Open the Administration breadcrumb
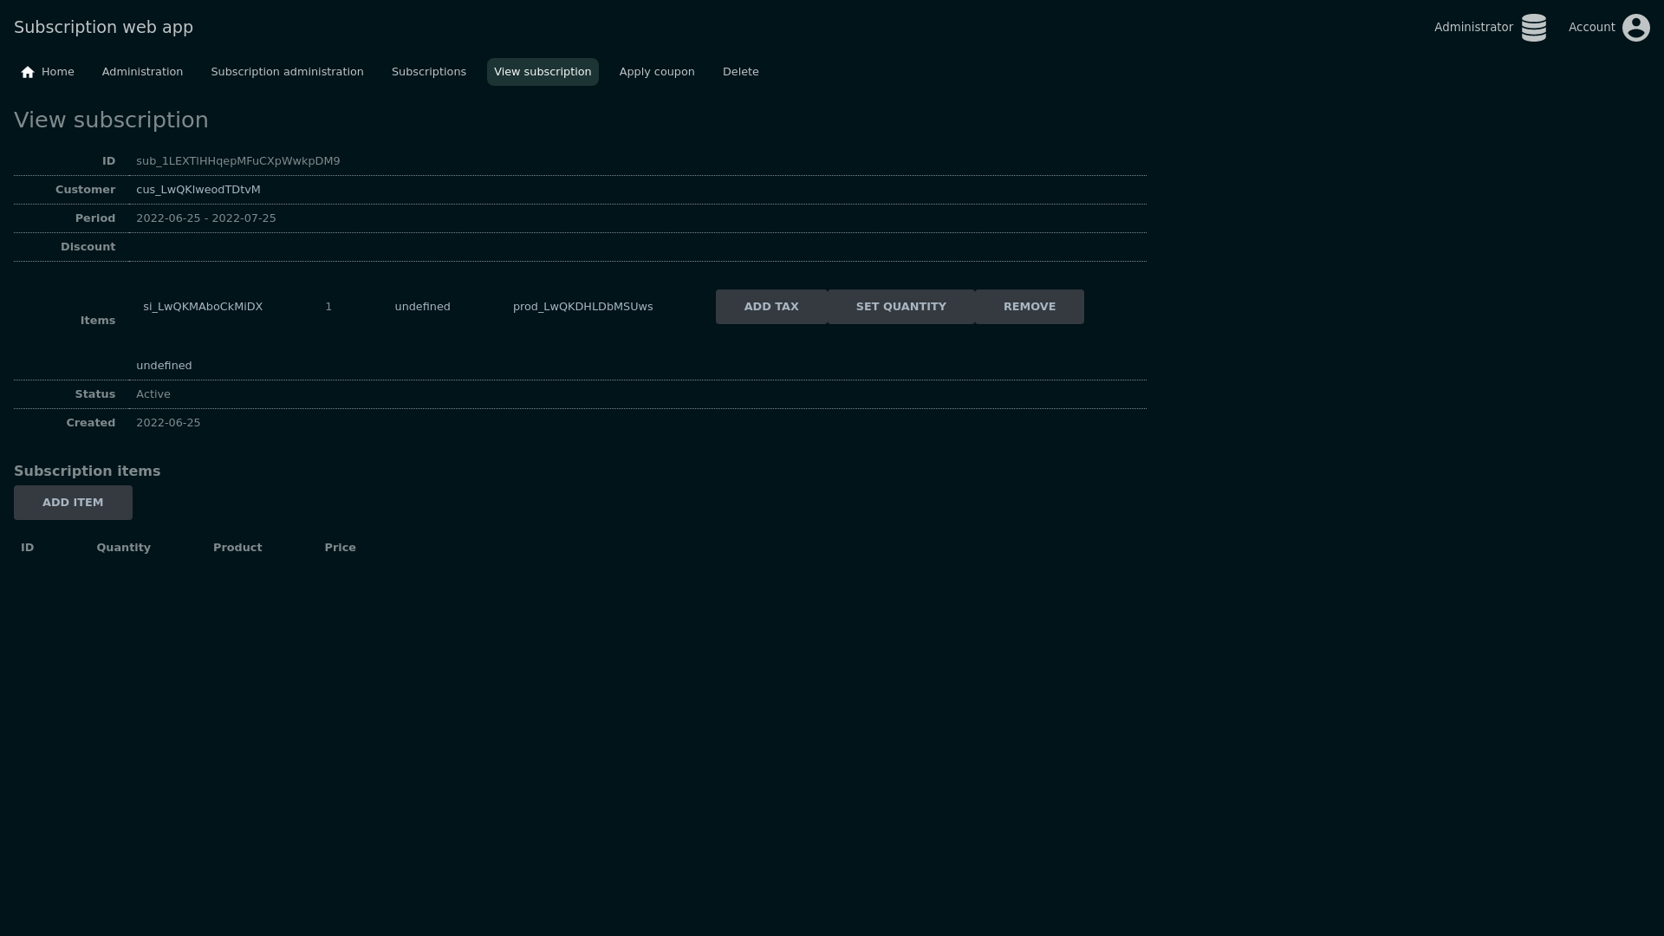The image size is (1664, 936). pos(142,72)
